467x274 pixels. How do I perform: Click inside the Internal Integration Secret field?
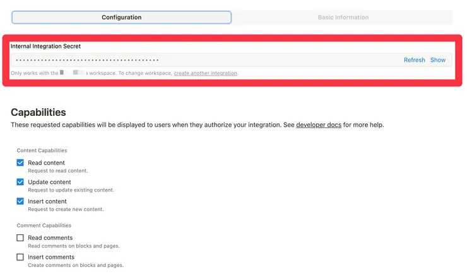232,60
